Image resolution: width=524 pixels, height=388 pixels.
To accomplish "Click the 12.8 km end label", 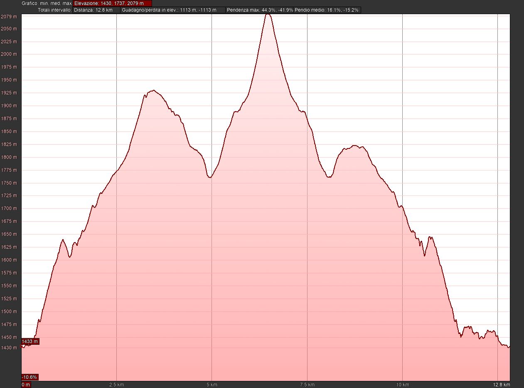I will pos(504,385).
